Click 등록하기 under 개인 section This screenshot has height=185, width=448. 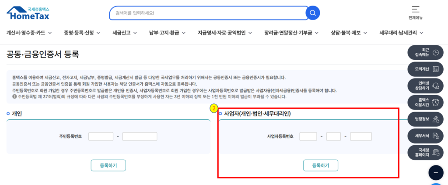pyautogui.click(x=108, y=165)
